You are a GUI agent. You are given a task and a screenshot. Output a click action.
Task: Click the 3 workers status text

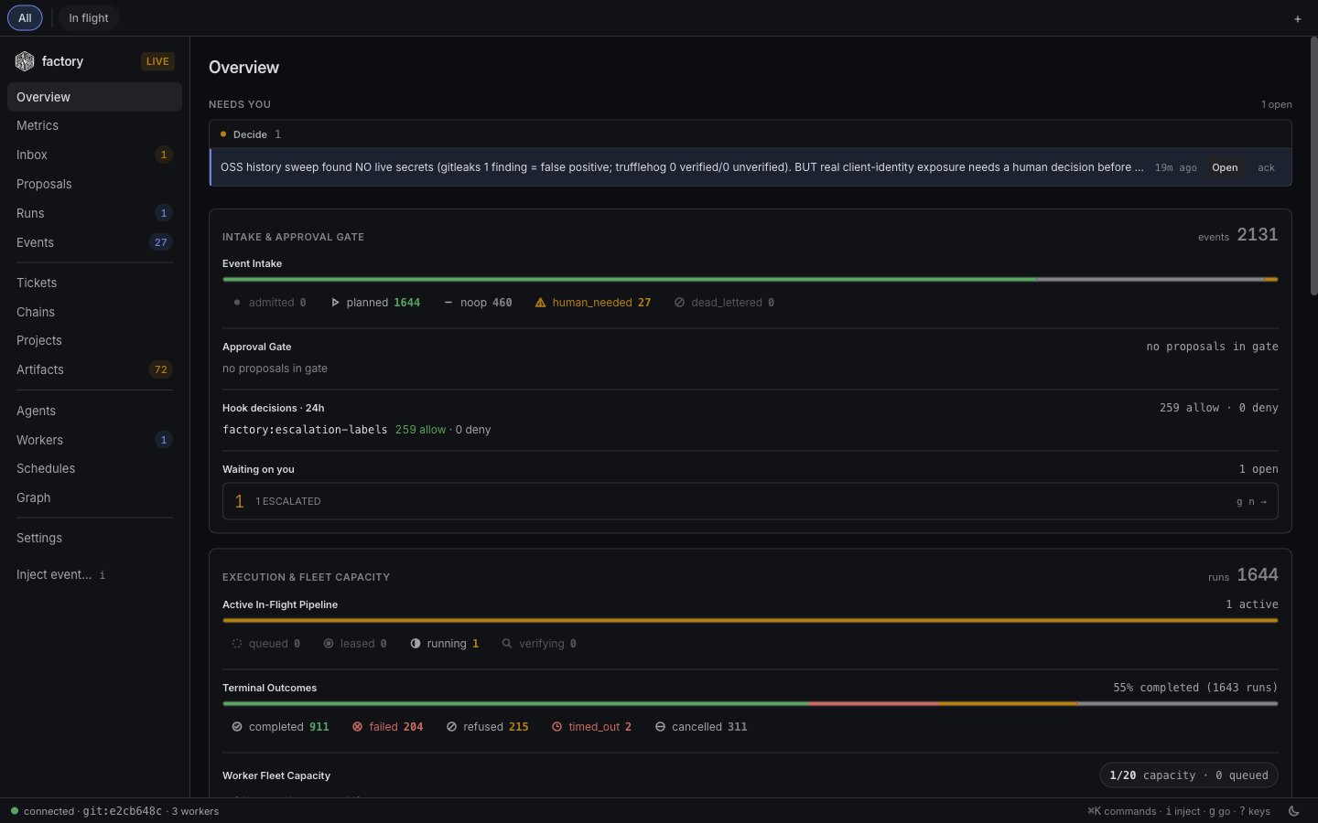(195, 811)
